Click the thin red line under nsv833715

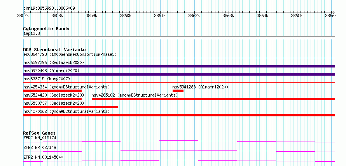click(179, 83)
